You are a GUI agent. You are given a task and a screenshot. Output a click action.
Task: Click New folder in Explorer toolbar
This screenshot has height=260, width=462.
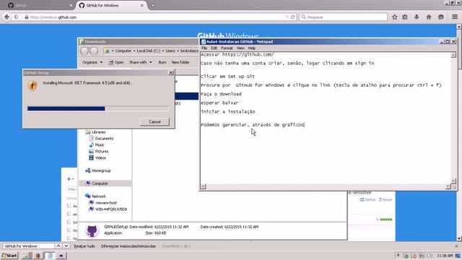(180, 62)
